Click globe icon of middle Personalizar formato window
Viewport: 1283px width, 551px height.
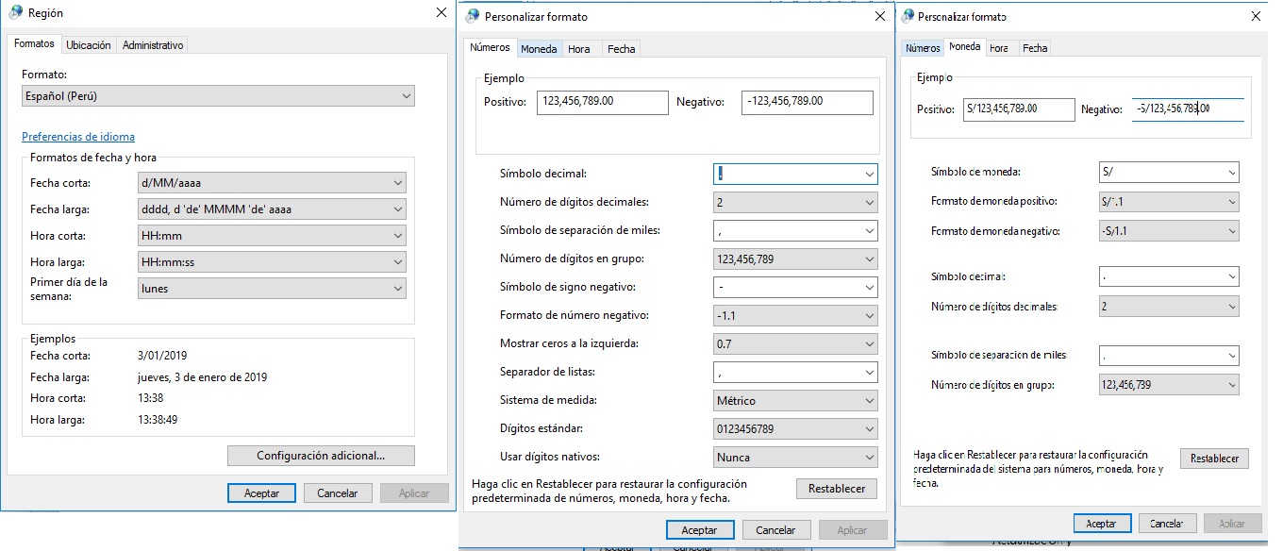pos(471,16)
